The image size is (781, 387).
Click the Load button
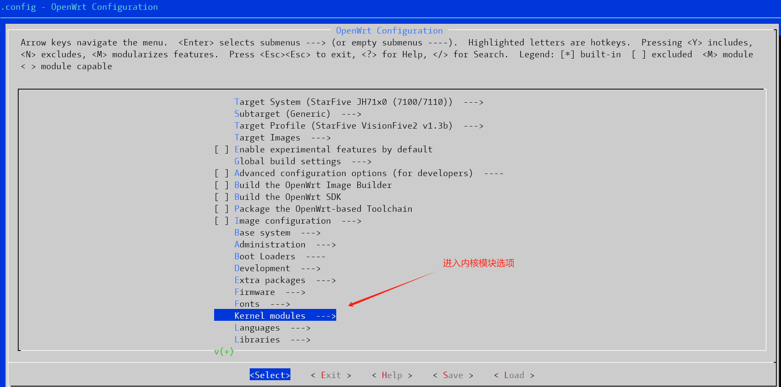click(x=514, y=375)
